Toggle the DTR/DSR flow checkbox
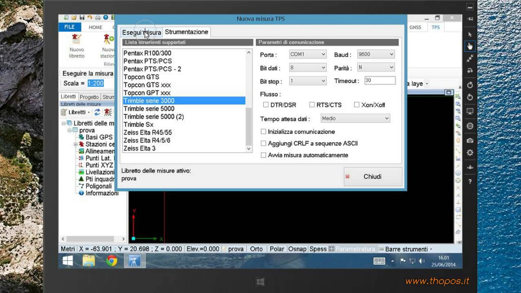 tap(266, 105)
